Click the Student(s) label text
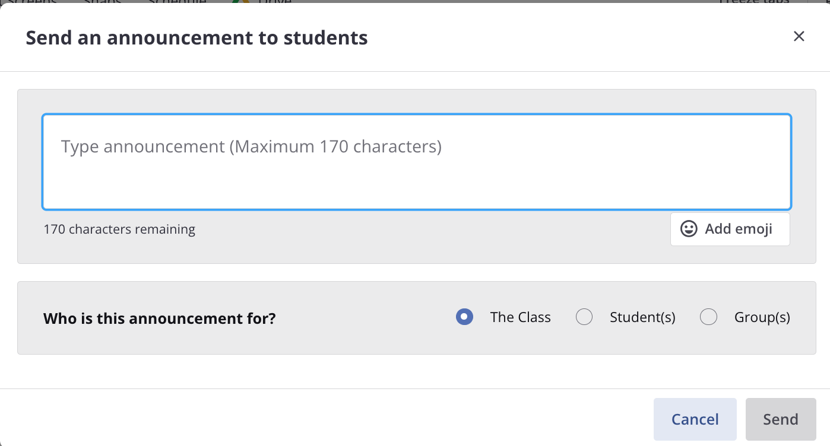The height and width of the screenshot is (446, 830). 642,317
